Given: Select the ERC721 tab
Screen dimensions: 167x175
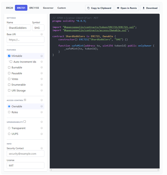Looking at the screenshot, I should (21, 8).
